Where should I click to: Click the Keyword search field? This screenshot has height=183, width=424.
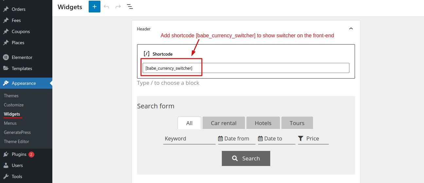click(x=189, y=138)
